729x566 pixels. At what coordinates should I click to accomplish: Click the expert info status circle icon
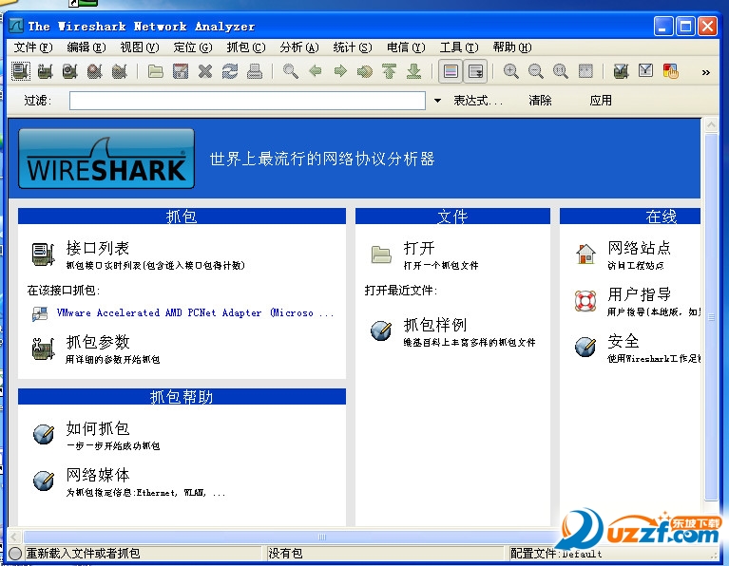point(15,554)
